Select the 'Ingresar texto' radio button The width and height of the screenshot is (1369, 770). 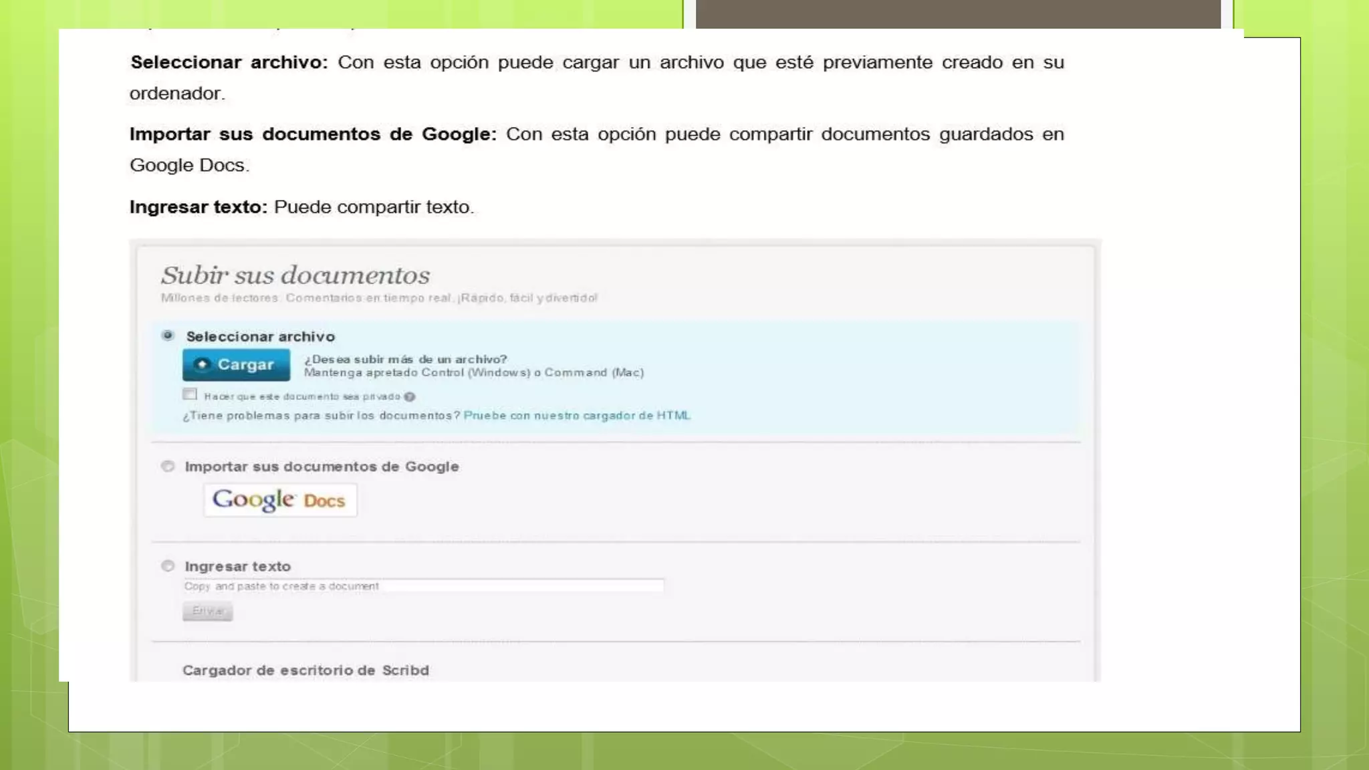pos(168,566)
